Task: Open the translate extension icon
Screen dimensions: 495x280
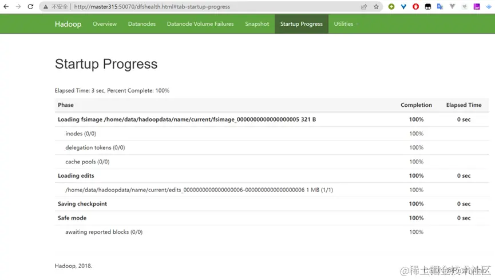Action: (439, 7)
